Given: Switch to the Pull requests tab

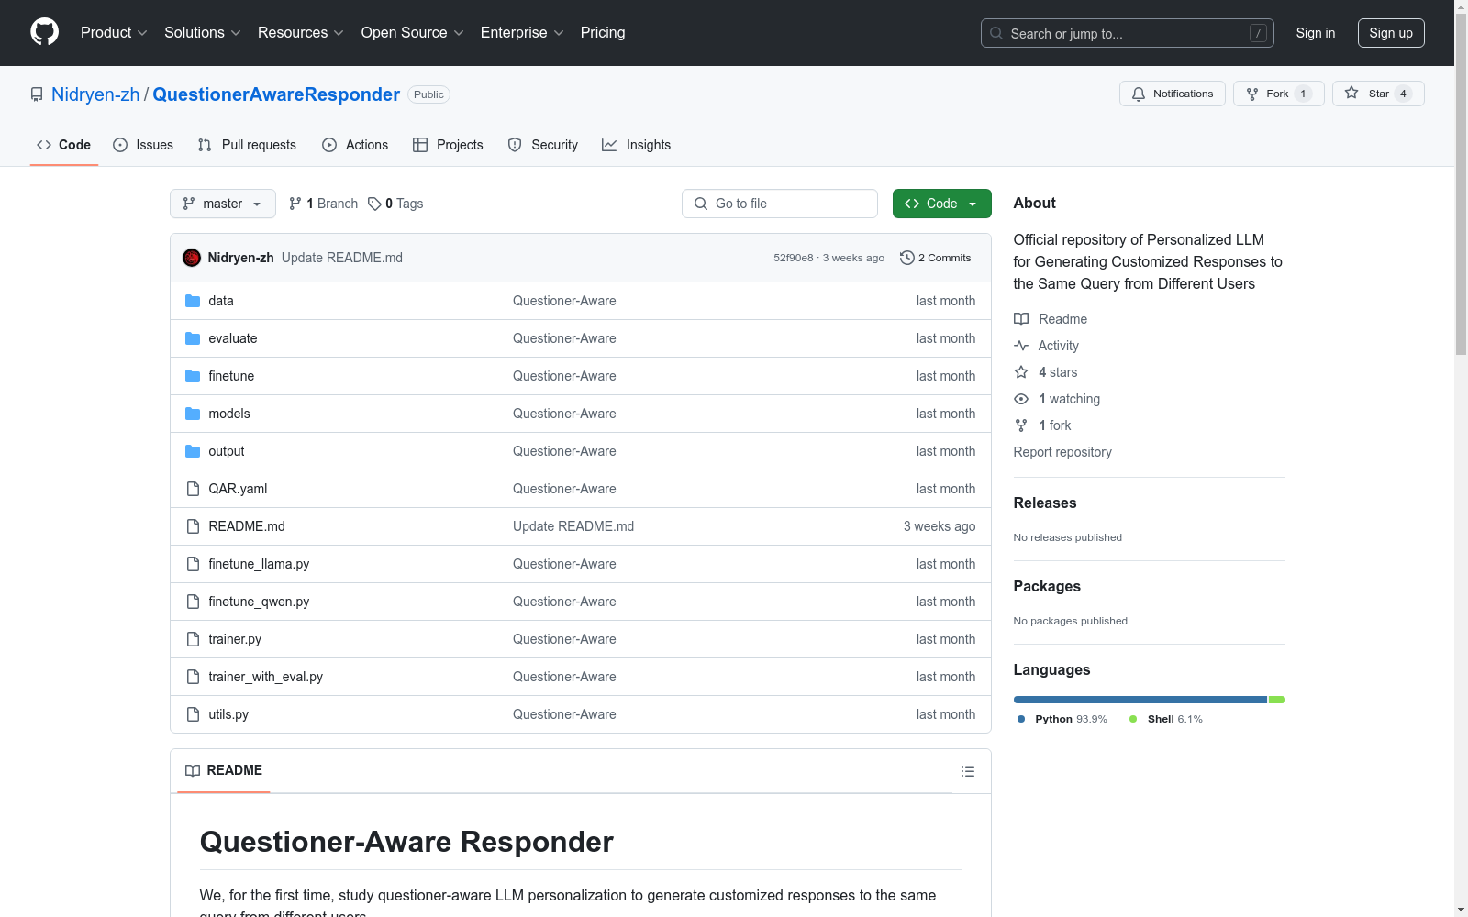Looking at the screenshot, I should pyautogui.click(x=247, y=145).
